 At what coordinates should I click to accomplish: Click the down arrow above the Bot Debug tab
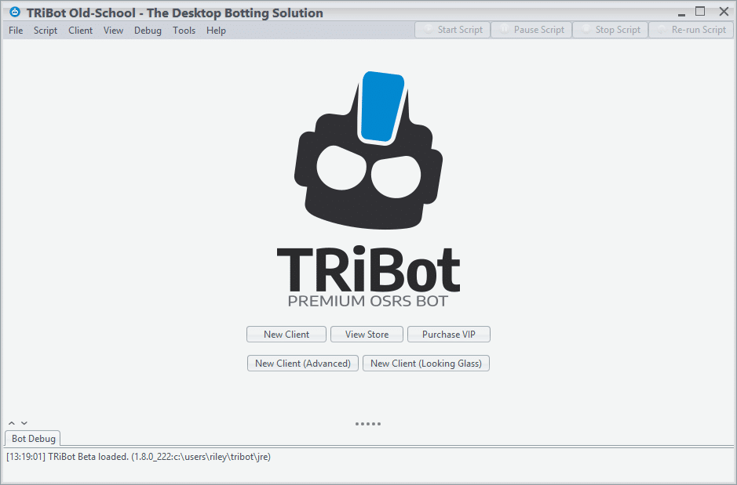24,423
